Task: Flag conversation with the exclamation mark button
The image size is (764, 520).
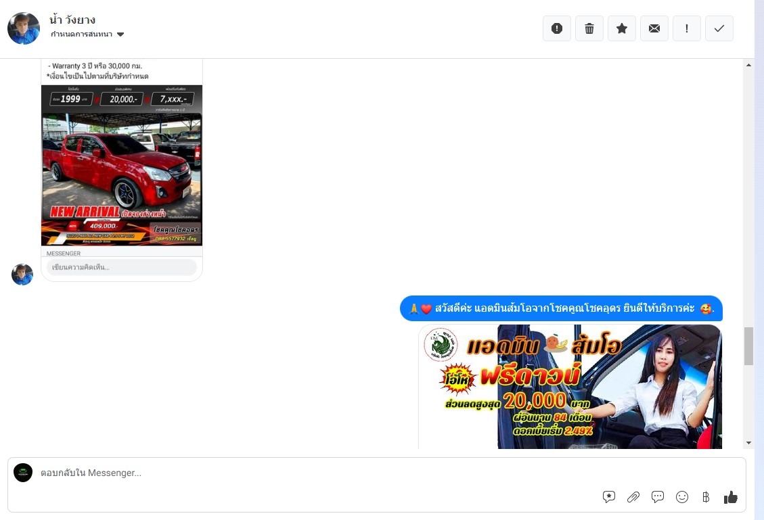Action: 687,28
